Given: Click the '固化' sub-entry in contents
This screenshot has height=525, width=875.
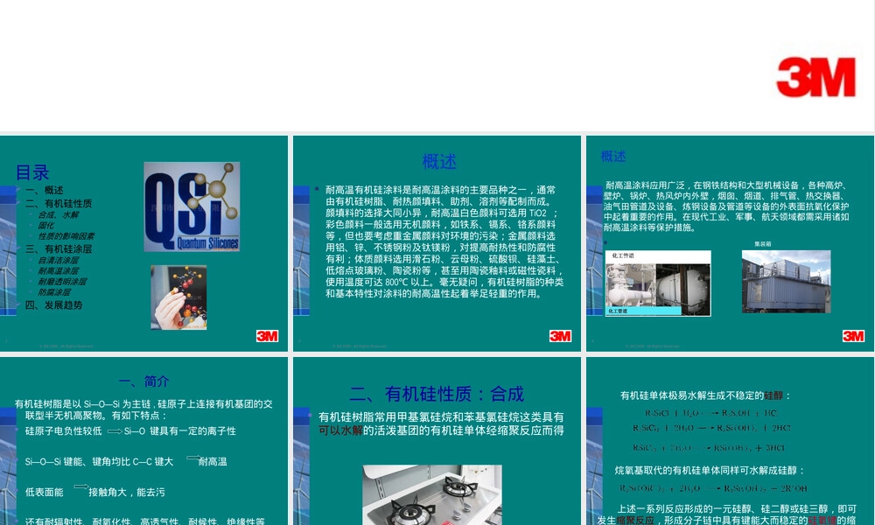Looking at the screenshot, I should [45, 226].
